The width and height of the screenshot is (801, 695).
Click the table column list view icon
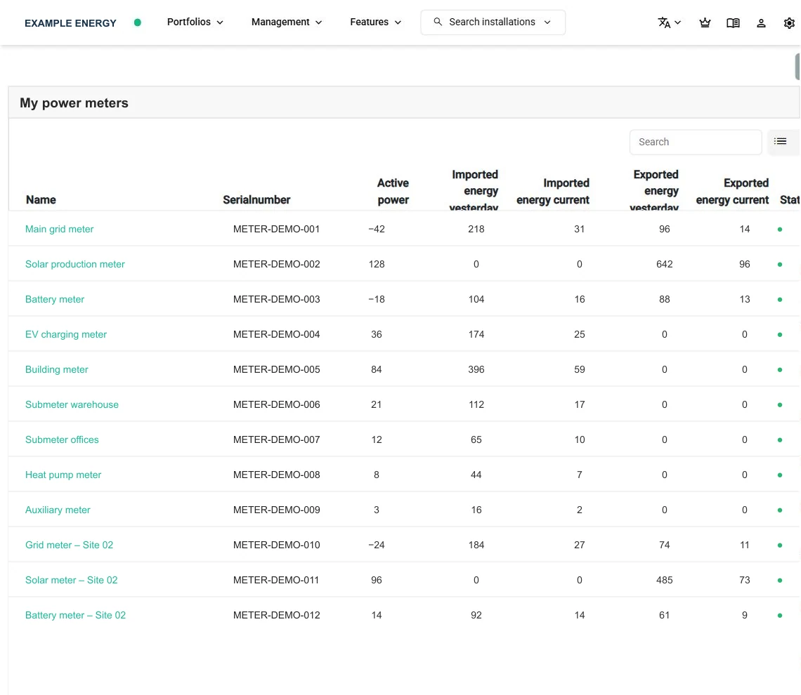[780, 141]
